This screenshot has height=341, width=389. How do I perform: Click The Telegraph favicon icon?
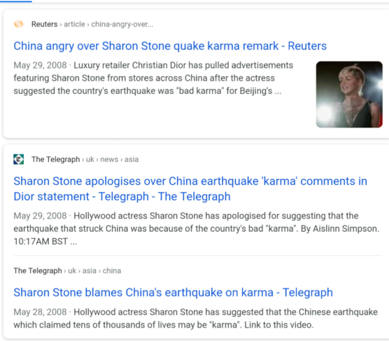19,159
